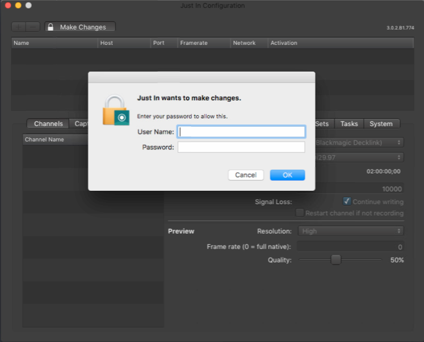
Task: Remove entry with the minus button
Action: tap(33, 27)
